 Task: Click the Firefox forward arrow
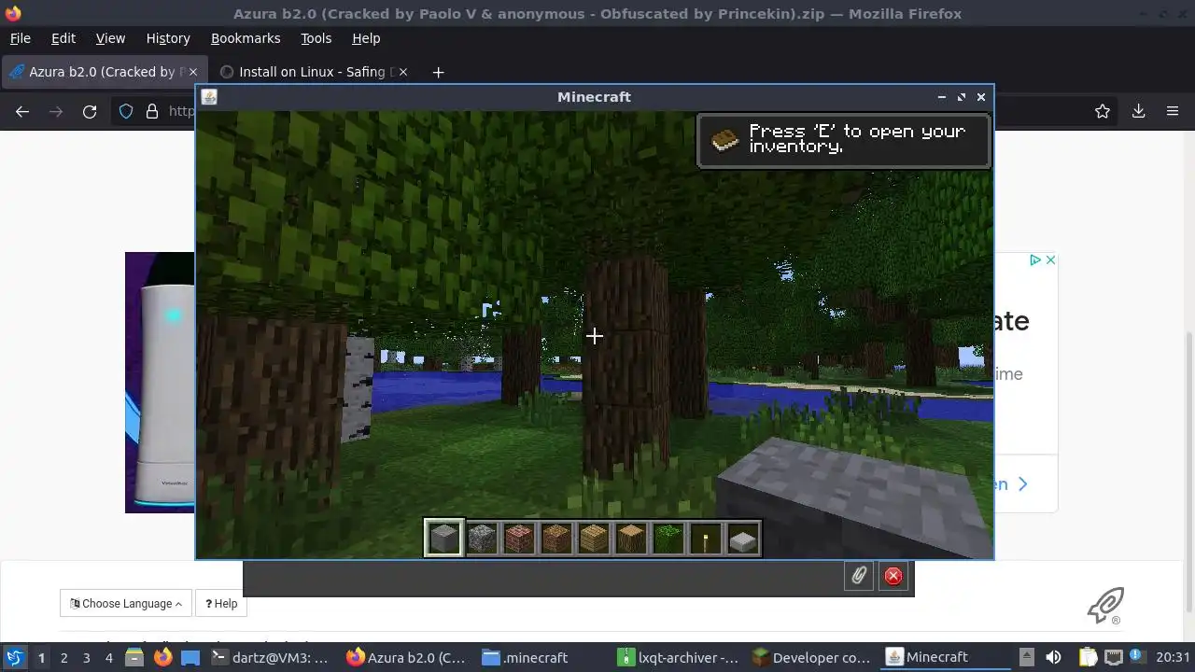point(56,111)
